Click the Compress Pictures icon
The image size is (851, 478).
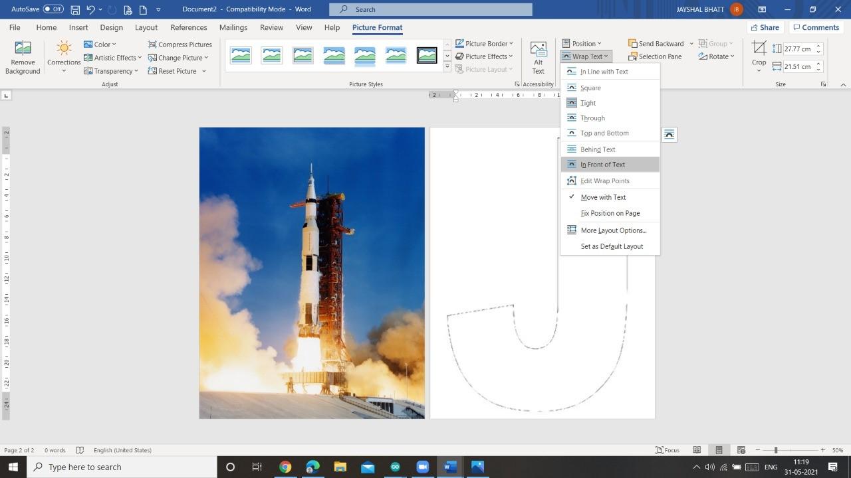(x=152, y=44)
